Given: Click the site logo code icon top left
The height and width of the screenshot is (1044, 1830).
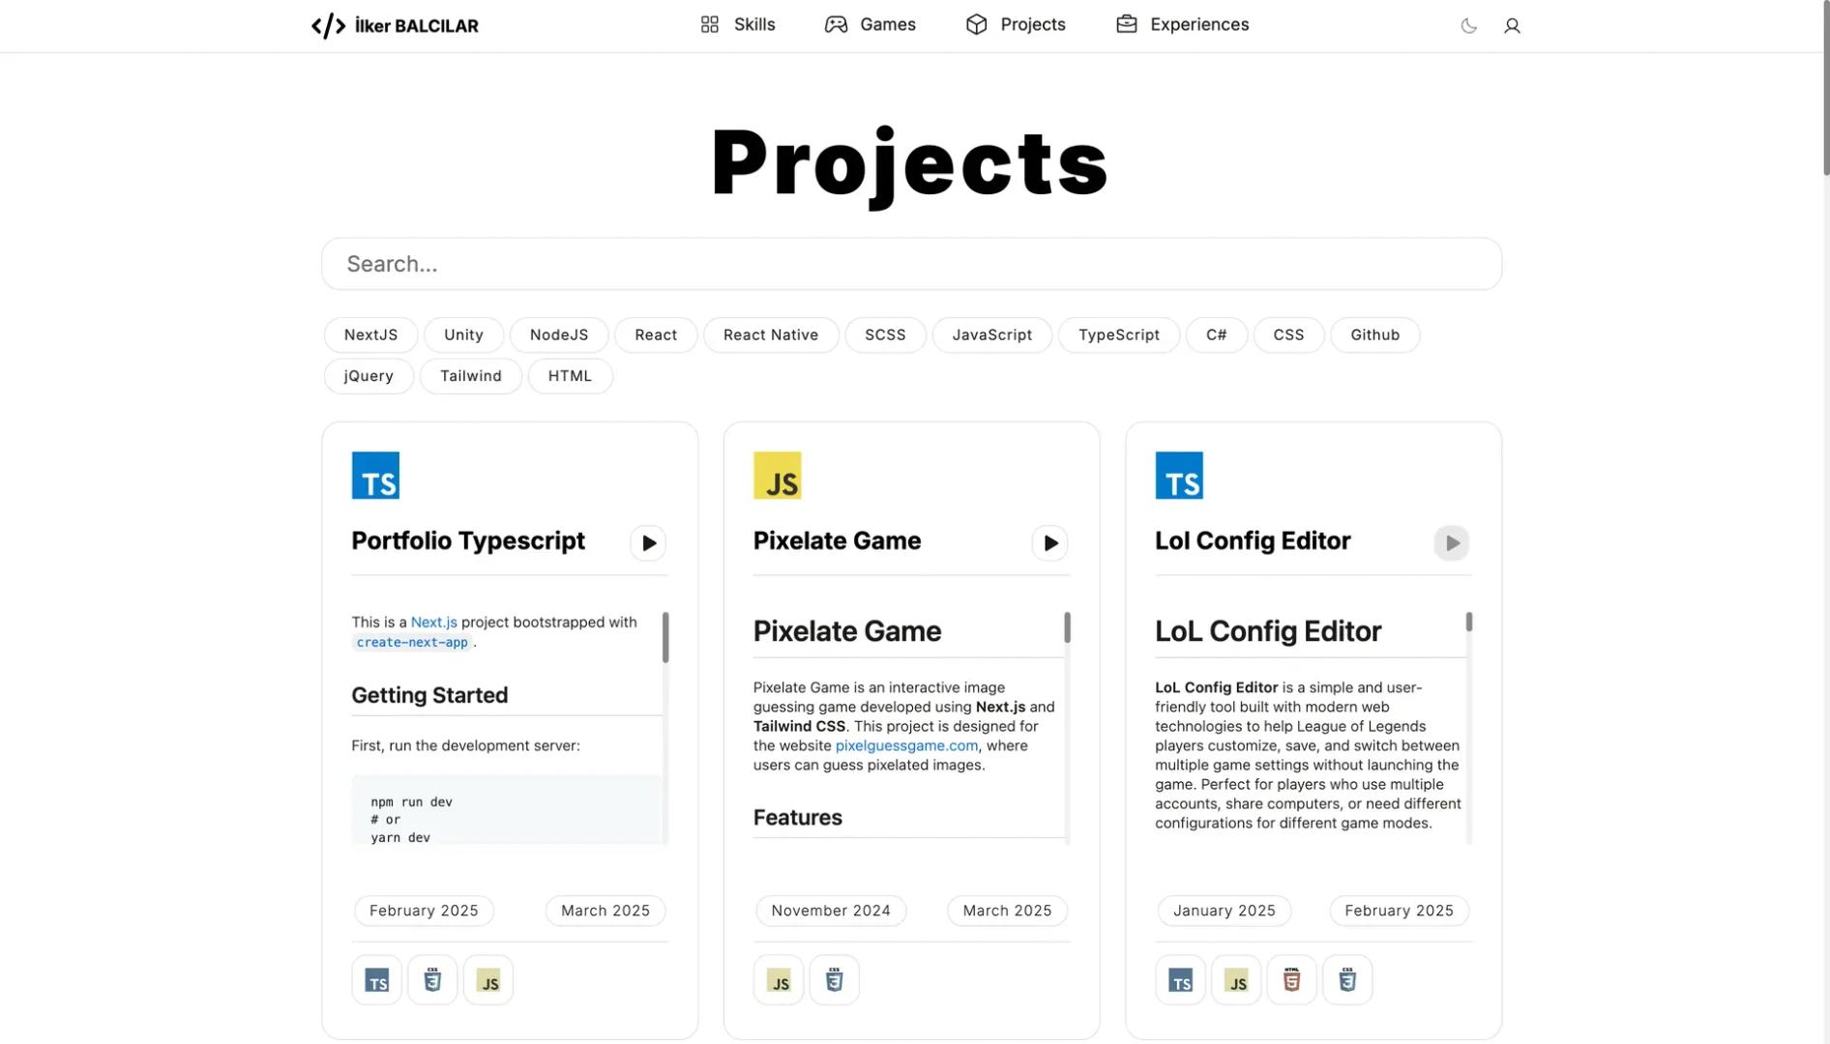Looking at the screenshot, I should click(328, 25).
